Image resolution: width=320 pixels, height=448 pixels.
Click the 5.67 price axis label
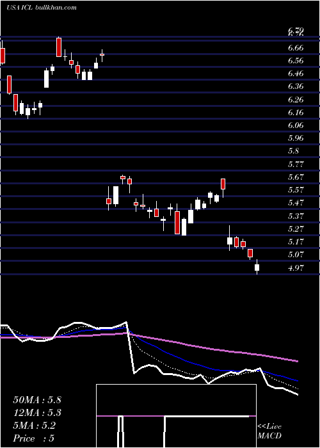point(296,177)
